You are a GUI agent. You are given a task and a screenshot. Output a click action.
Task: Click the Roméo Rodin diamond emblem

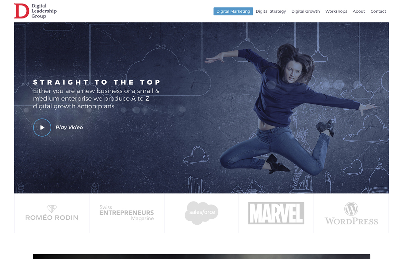(52, 208)
